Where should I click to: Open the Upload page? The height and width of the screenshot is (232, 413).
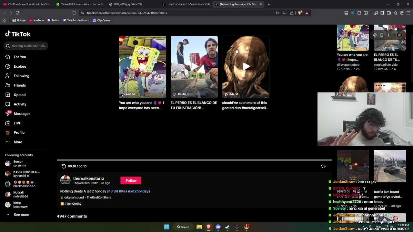pos(15,95)
